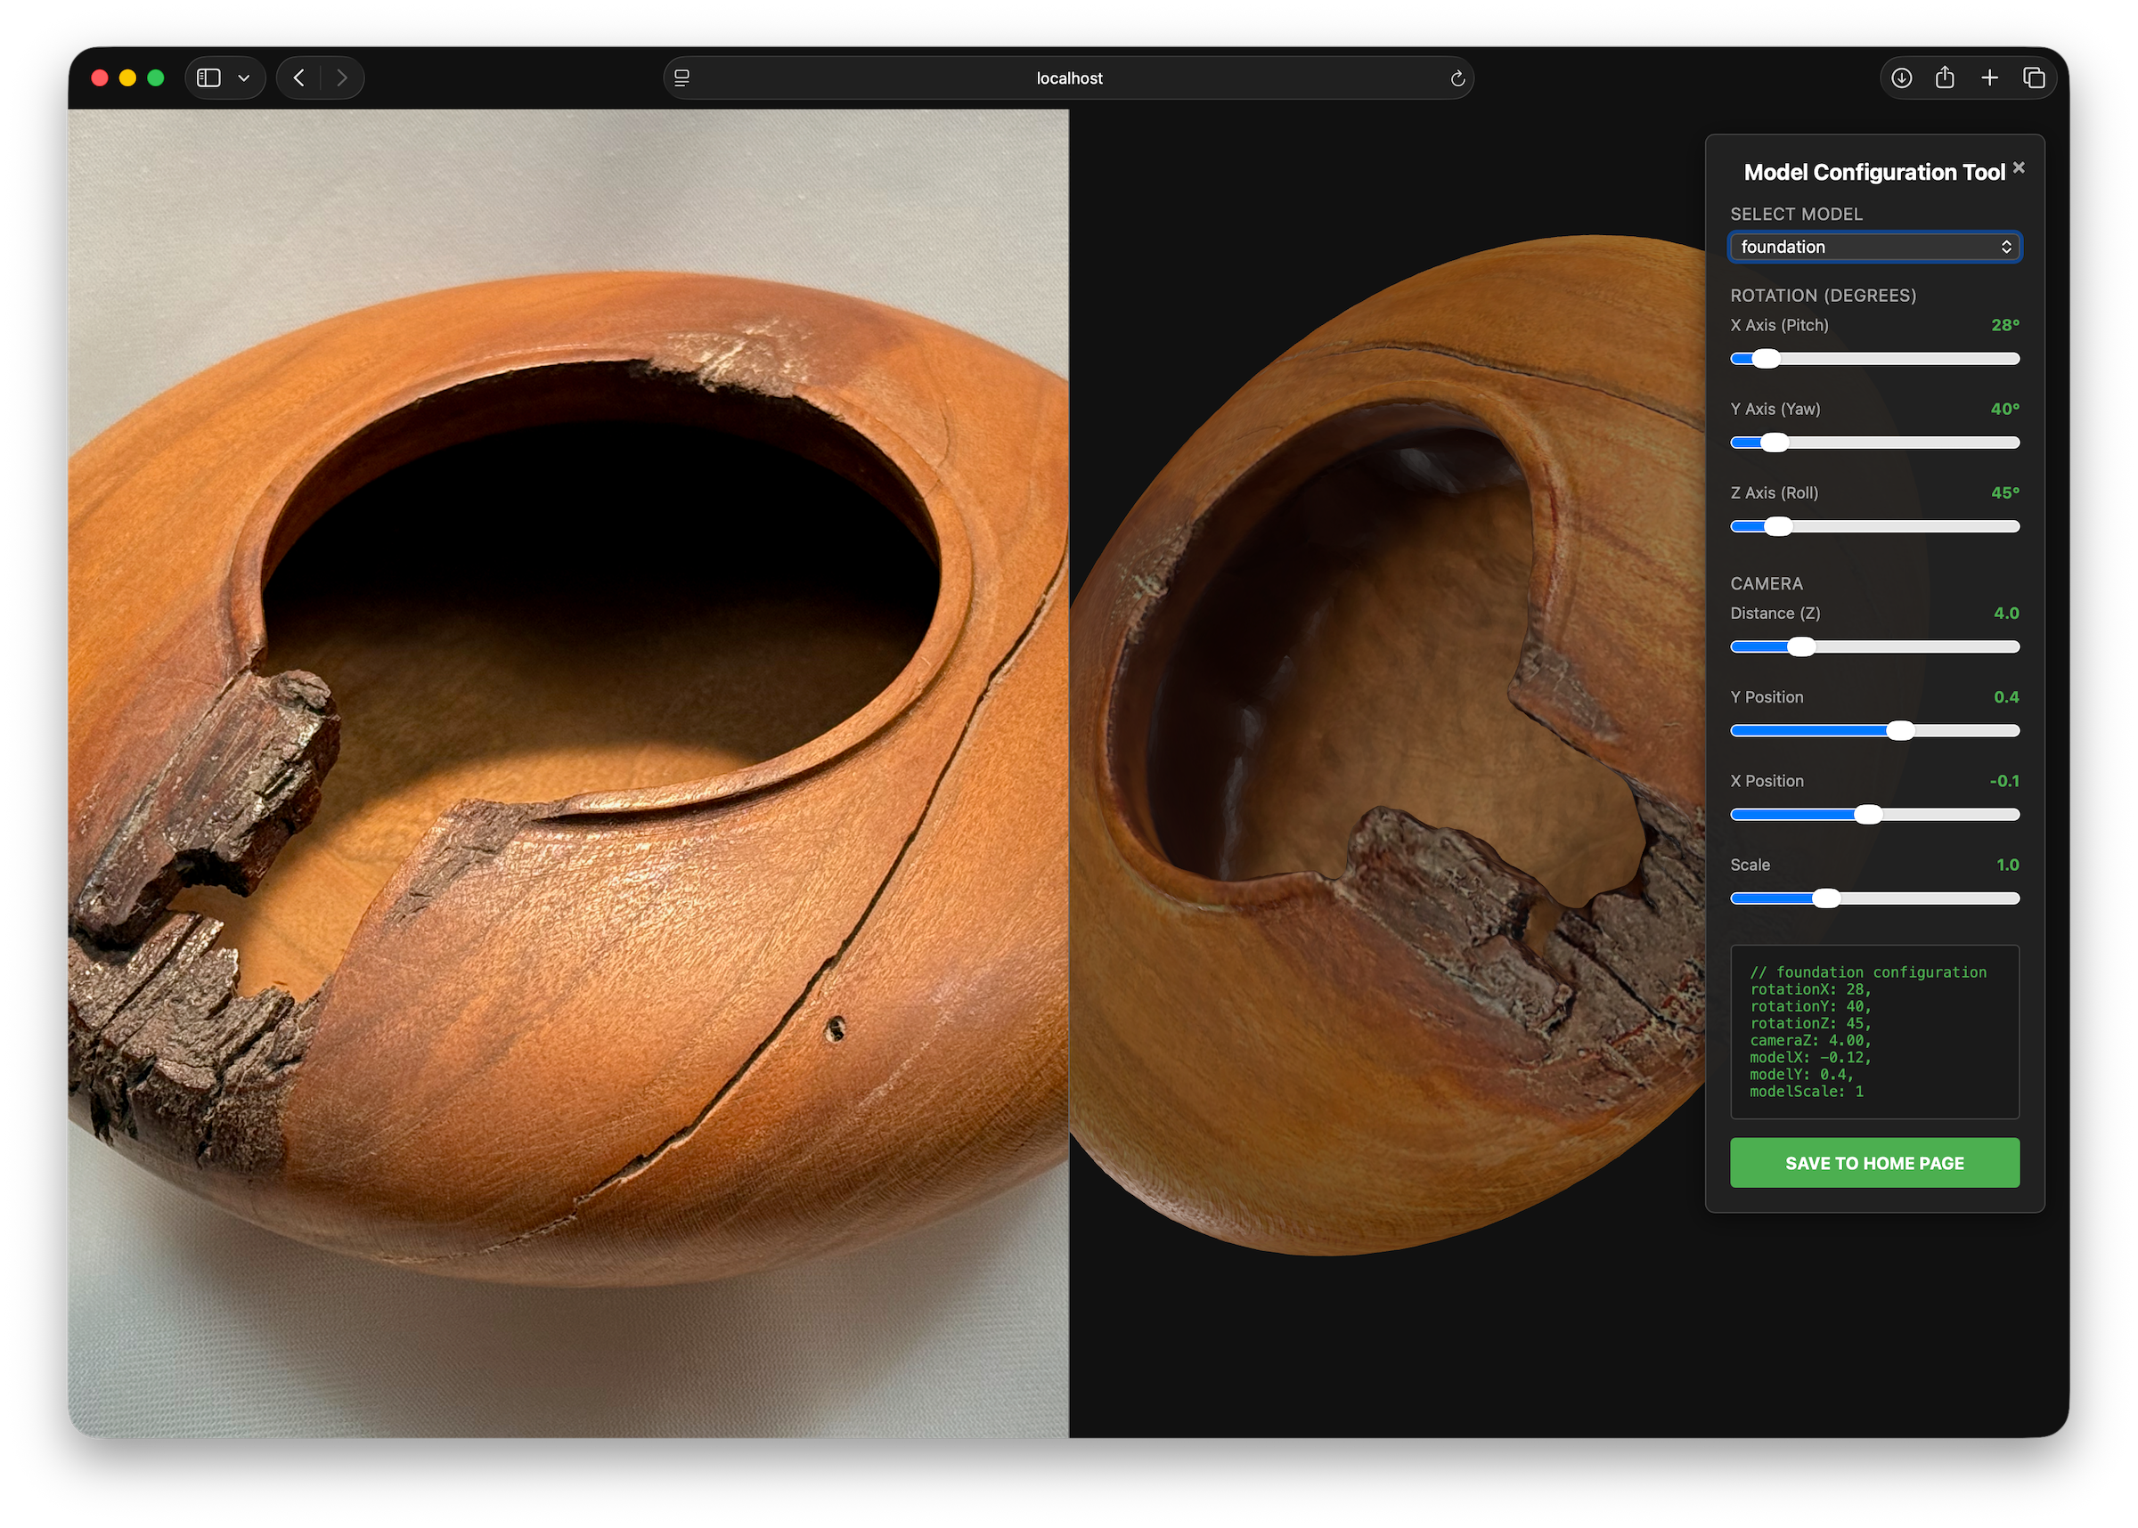
Task: Navigate back using the back arrow
Action: 298,78
